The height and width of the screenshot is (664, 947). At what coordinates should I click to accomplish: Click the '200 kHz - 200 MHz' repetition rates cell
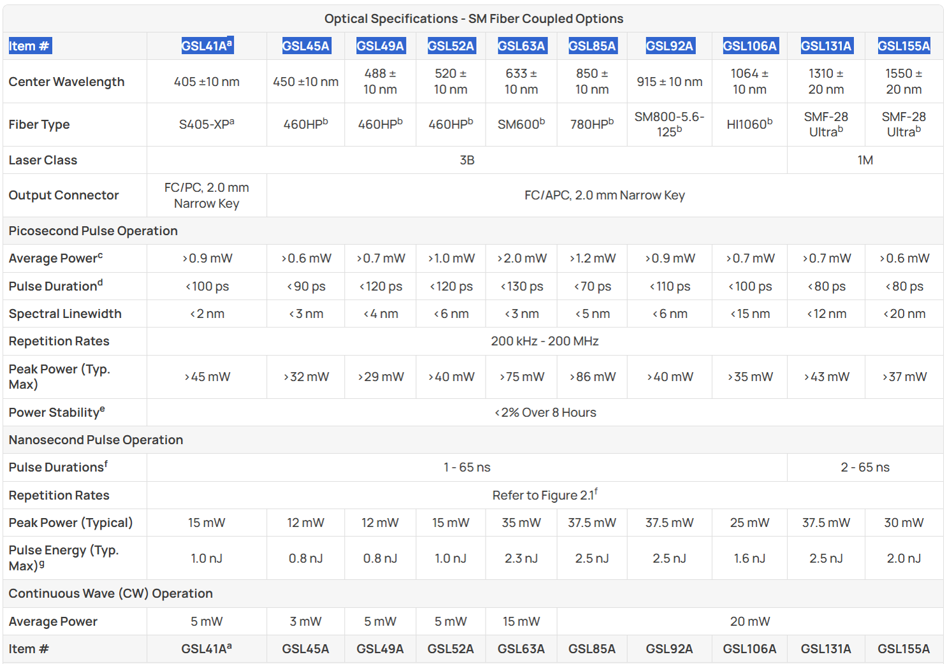click(x=545, y=341)
